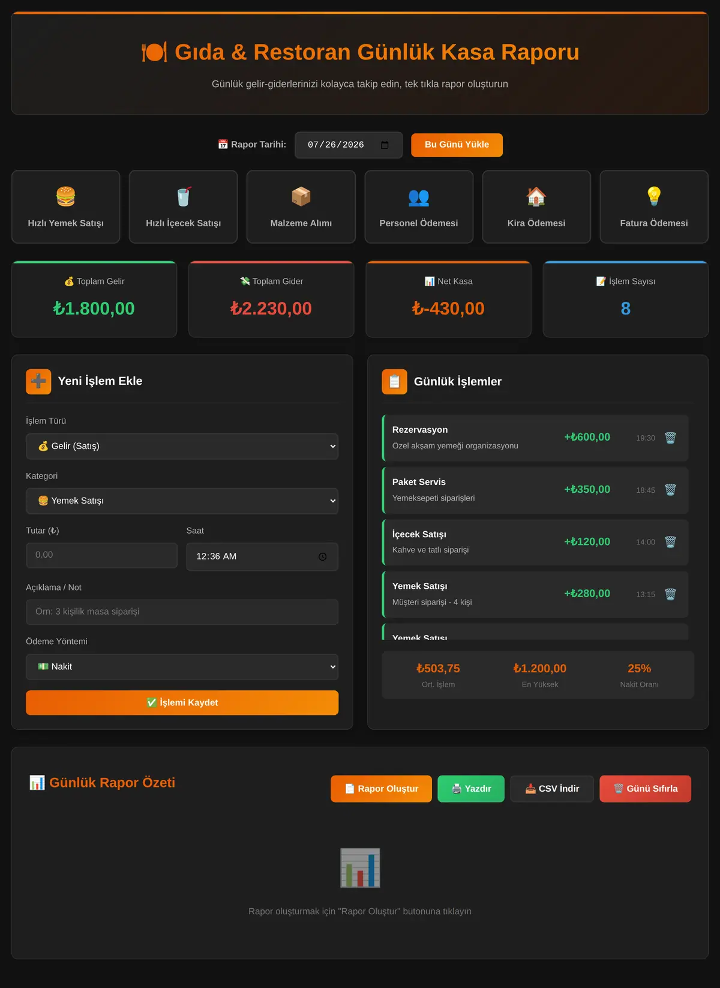Image resolution: width=720 pixels, height=988 pixels.
Task: Click the Rapor Tarihi date field
Action: coord(348,145)
